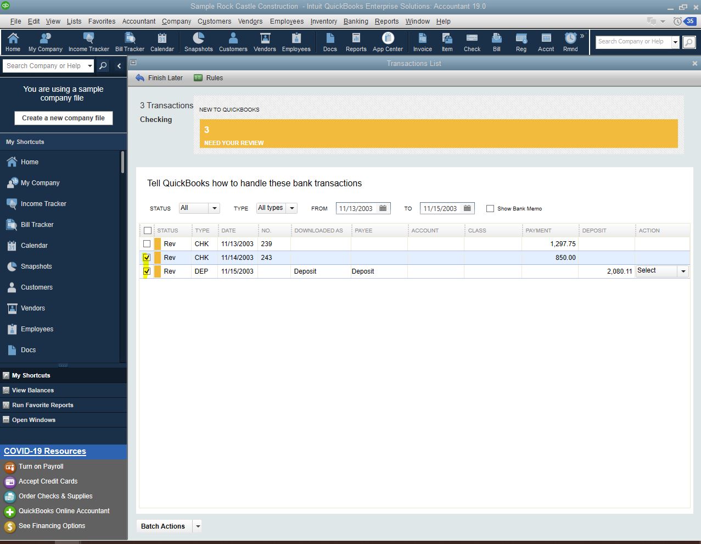Click sidebar shortcuts scrollbar

[x=122, y=163]
